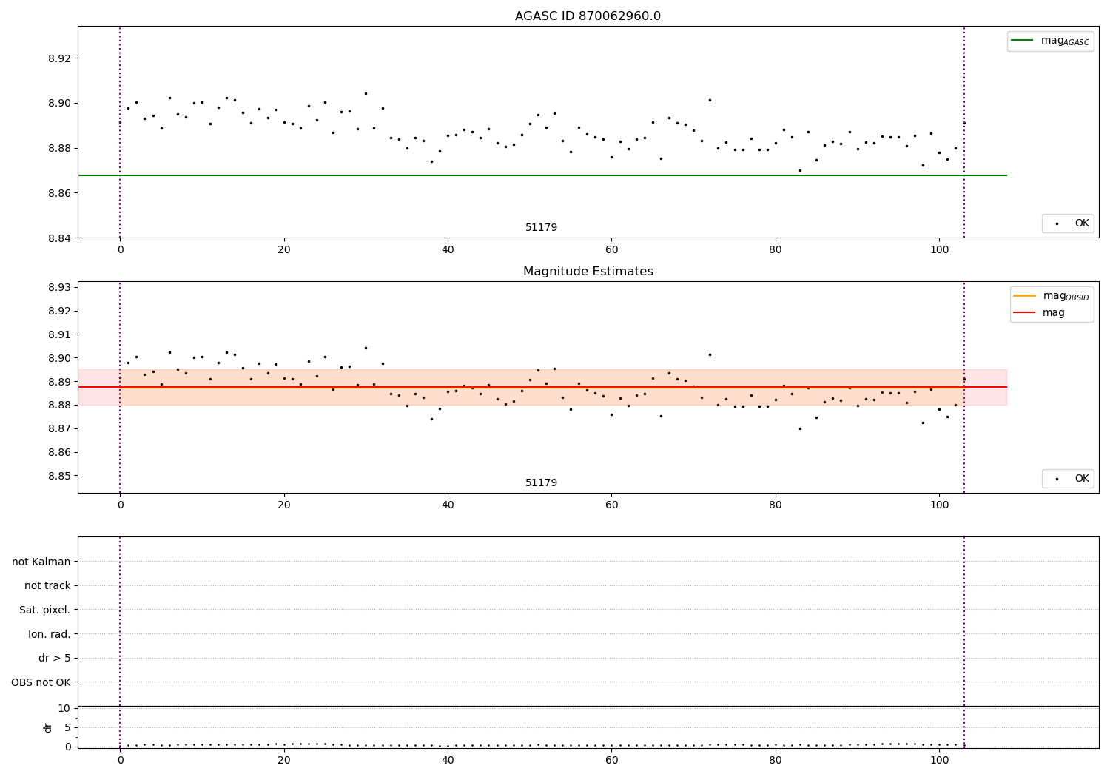Click the AGASC ID 870062960.0 title
Image resolution: width=1110 pixels, height=777 pixels.
[x=588, y=16]
